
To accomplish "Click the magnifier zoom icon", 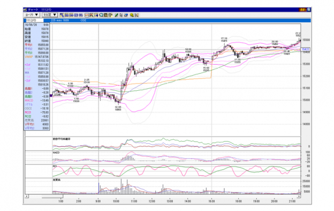I will tap(101, 15).
